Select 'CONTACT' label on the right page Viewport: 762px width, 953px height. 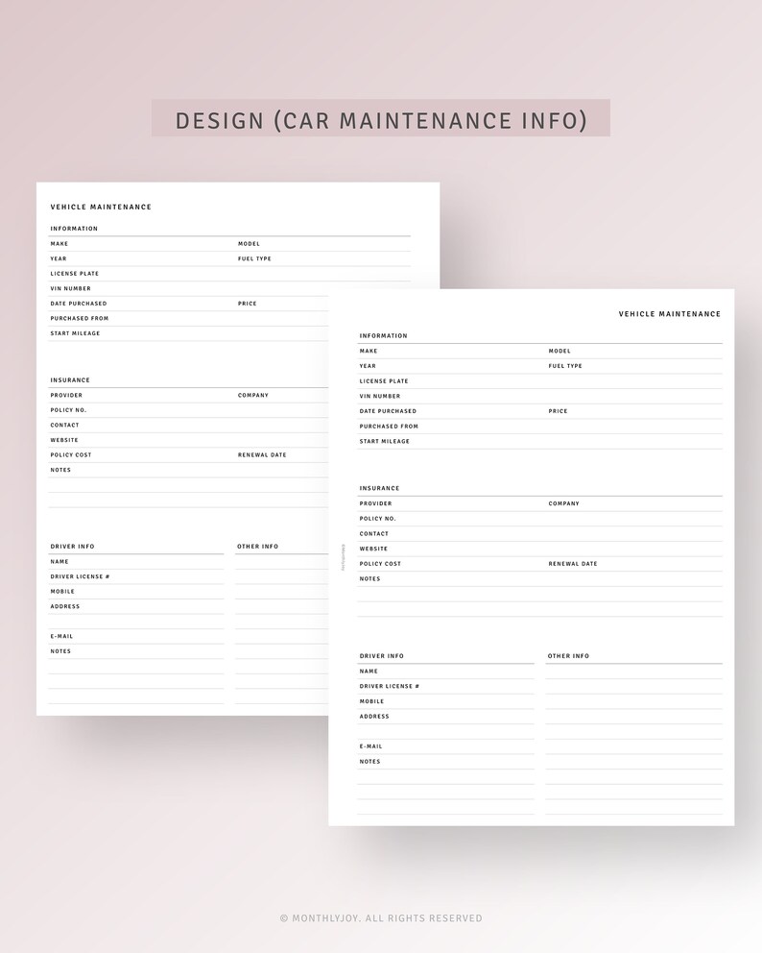tap(374, 533)
